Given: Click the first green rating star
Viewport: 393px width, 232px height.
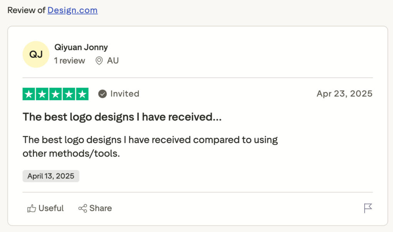Looking at the screenshot, I should 29,94.
